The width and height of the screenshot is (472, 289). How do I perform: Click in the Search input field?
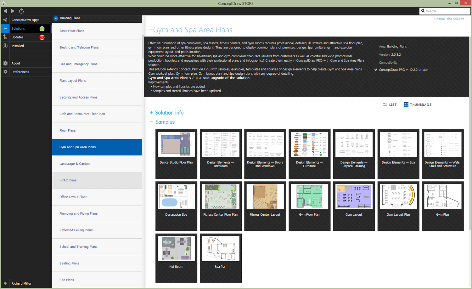445,11
